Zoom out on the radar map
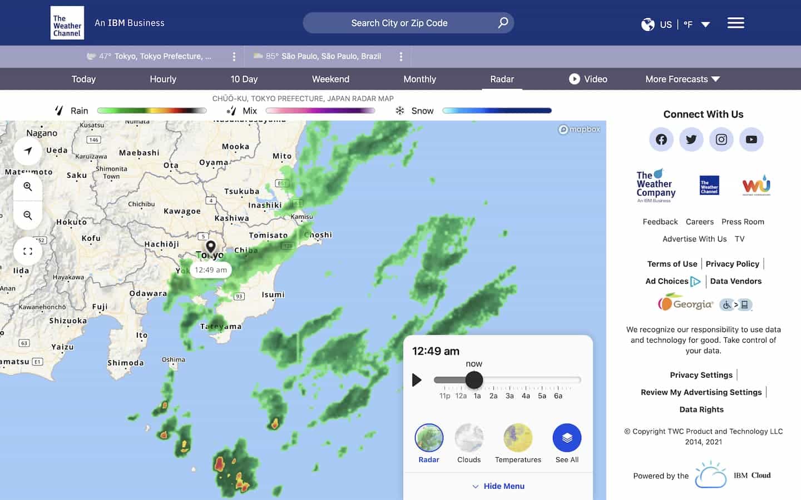This screenshot has height=500, width=801. coord(28,216)
